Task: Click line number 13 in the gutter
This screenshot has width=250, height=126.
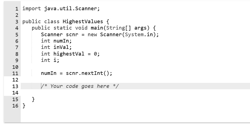Action: (15, 86)
